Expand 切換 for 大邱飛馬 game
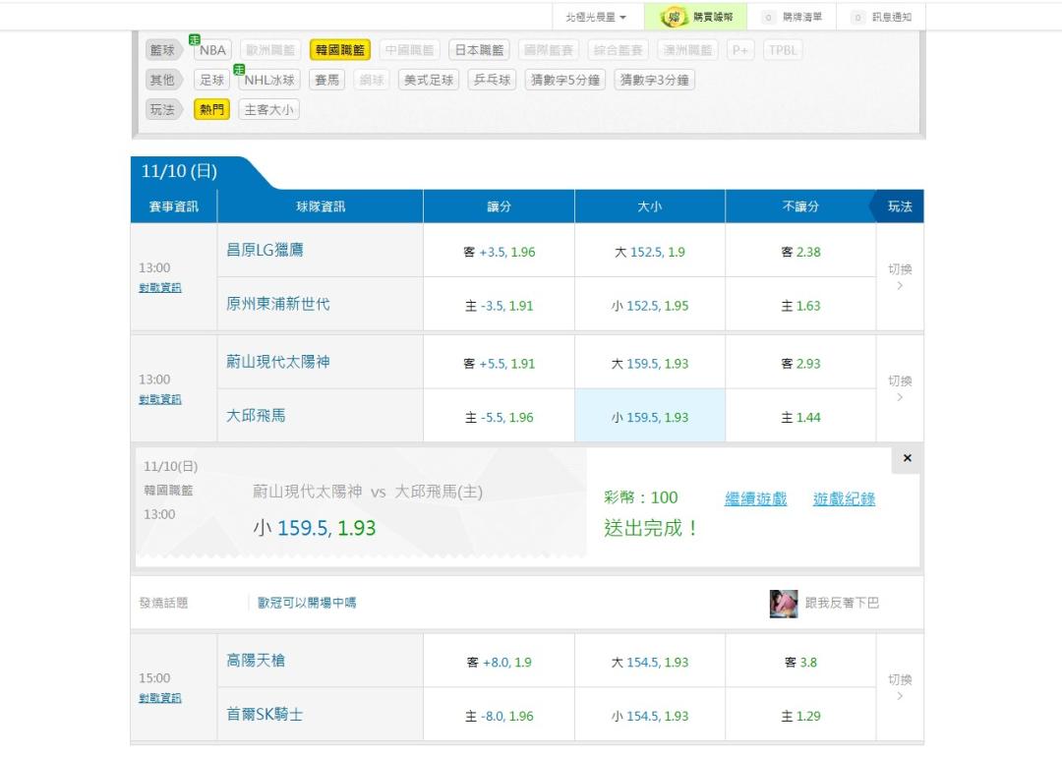The height and width of the screenshot is (757, 1062). [x=900, y=388]
